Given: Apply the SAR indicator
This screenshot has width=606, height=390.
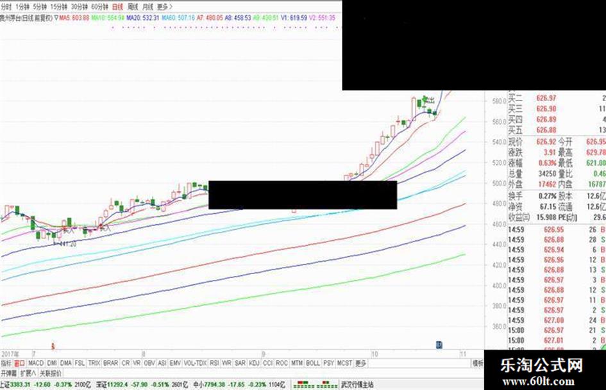Looking at the screenshot, I should pos(240,363).
